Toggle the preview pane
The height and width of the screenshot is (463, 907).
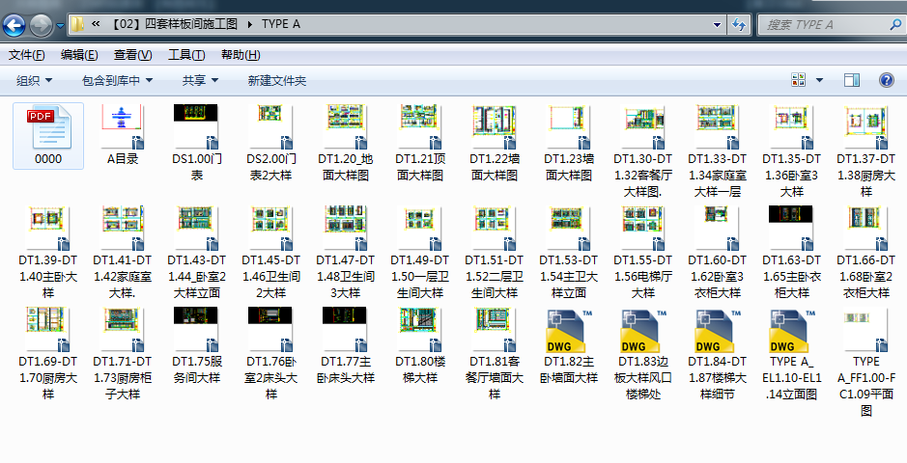(852, 80)
